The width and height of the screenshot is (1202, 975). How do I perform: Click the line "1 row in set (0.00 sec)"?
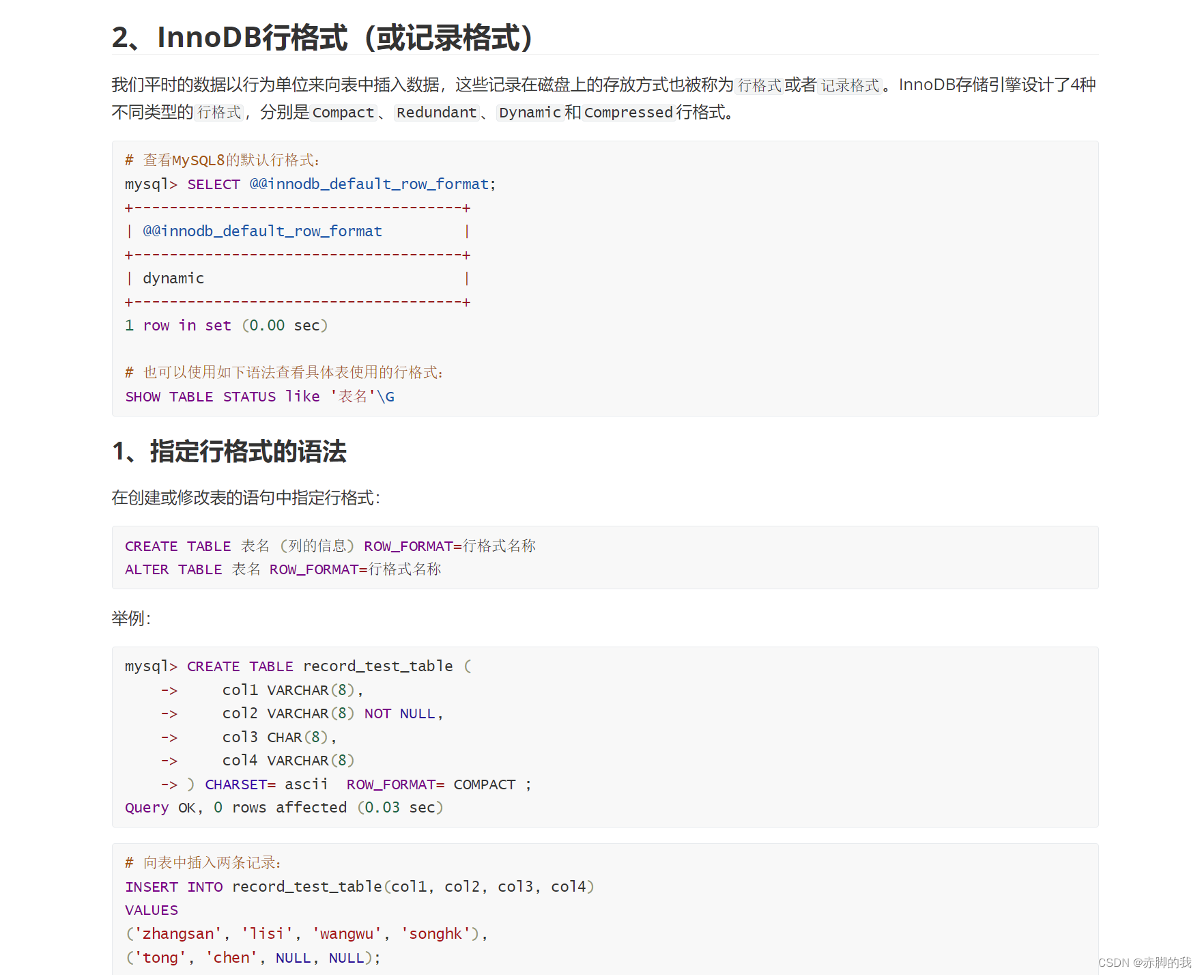click(x=227, y=326)
